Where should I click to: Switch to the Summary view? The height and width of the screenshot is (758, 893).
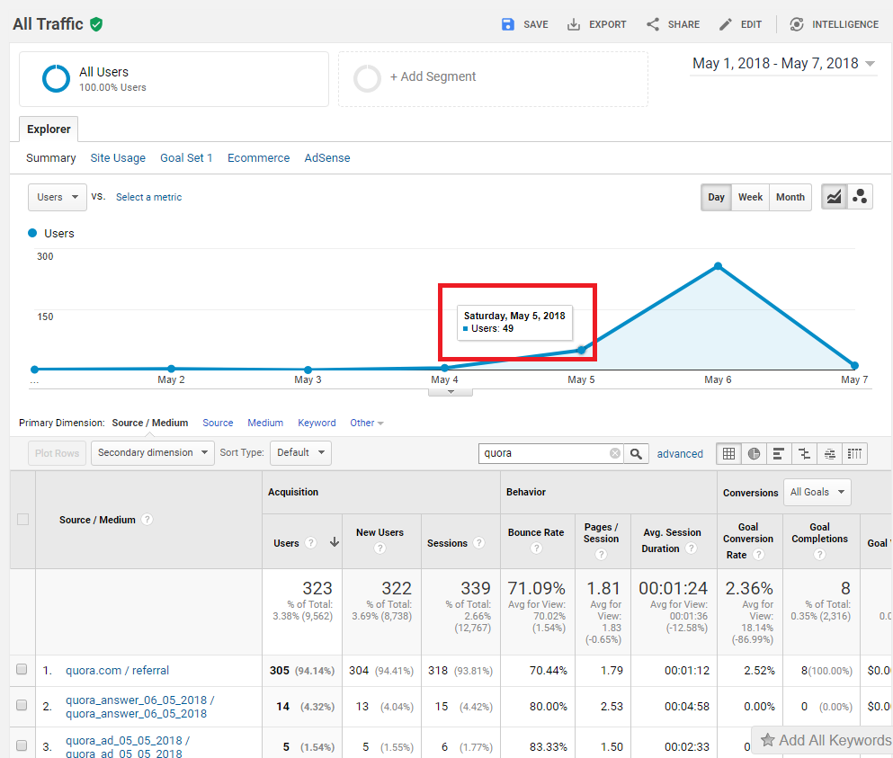(x=50, y=157)
